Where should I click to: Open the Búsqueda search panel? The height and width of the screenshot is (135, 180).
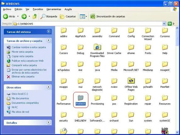click(49, 17)
